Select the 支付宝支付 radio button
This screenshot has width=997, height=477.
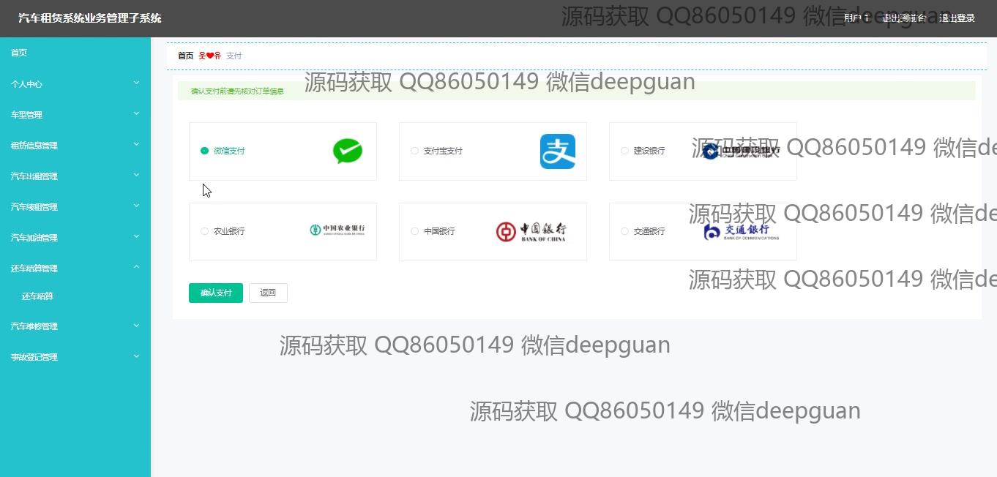(414, 151)
